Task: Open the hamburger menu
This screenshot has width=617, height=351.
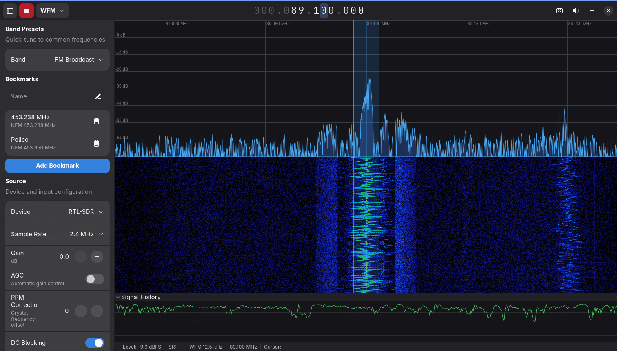Action: click(592, 10)
